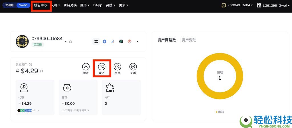Click the header wallet avatar icon
The image size is (292, 128).
coord(224,5)
